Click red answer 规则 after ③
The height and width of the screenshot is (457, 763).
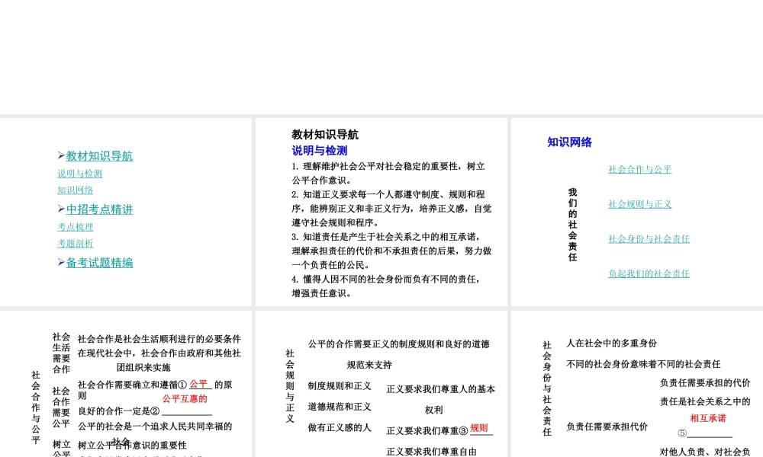[479, 428]
